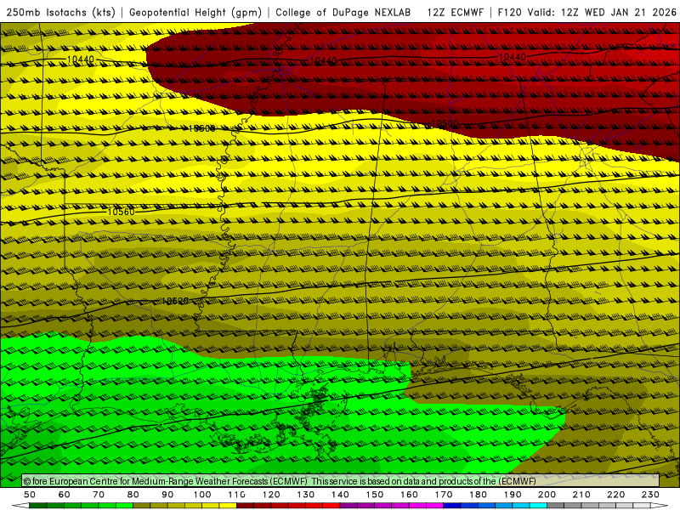Viewport: 680px width, 510px height.
Task: Click the 90 value on the color scale
Action: pos(167,495)
